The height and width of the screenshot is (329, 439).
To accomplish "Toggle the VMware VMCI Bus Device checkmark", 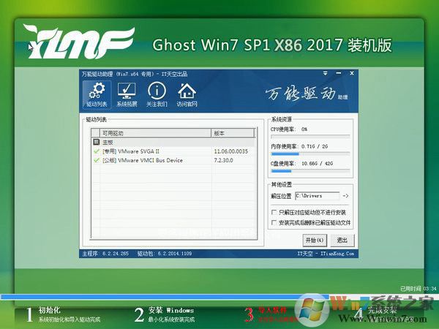I will [x=97, y=160].
